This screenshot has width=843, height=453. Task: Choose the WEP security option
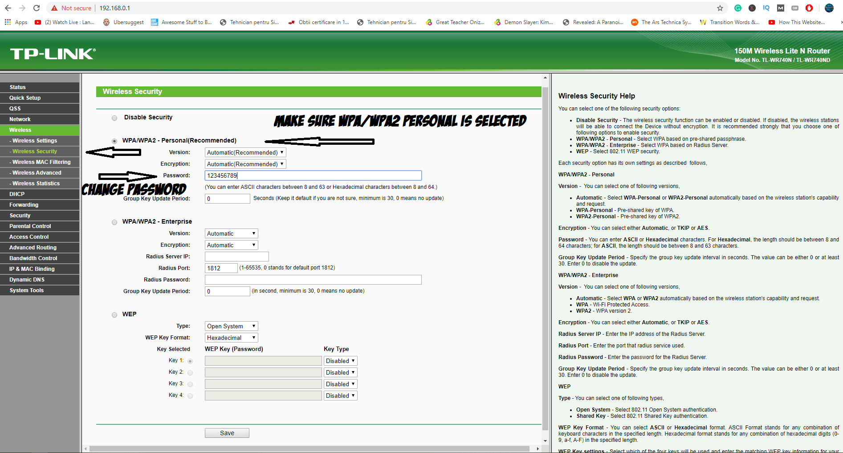pos(114,314)
